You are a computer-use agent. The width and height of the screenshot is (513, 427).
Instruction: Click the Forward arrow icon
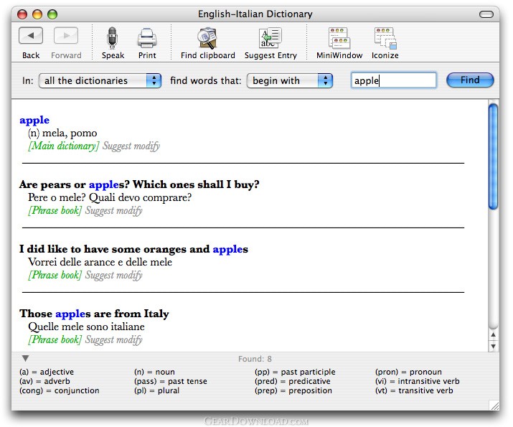point(66,35)
